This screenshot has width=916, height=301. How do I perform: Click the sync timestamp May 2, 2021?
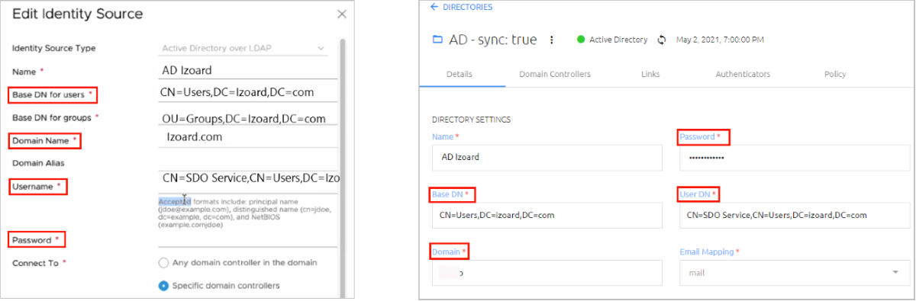(x=720, y=40)
